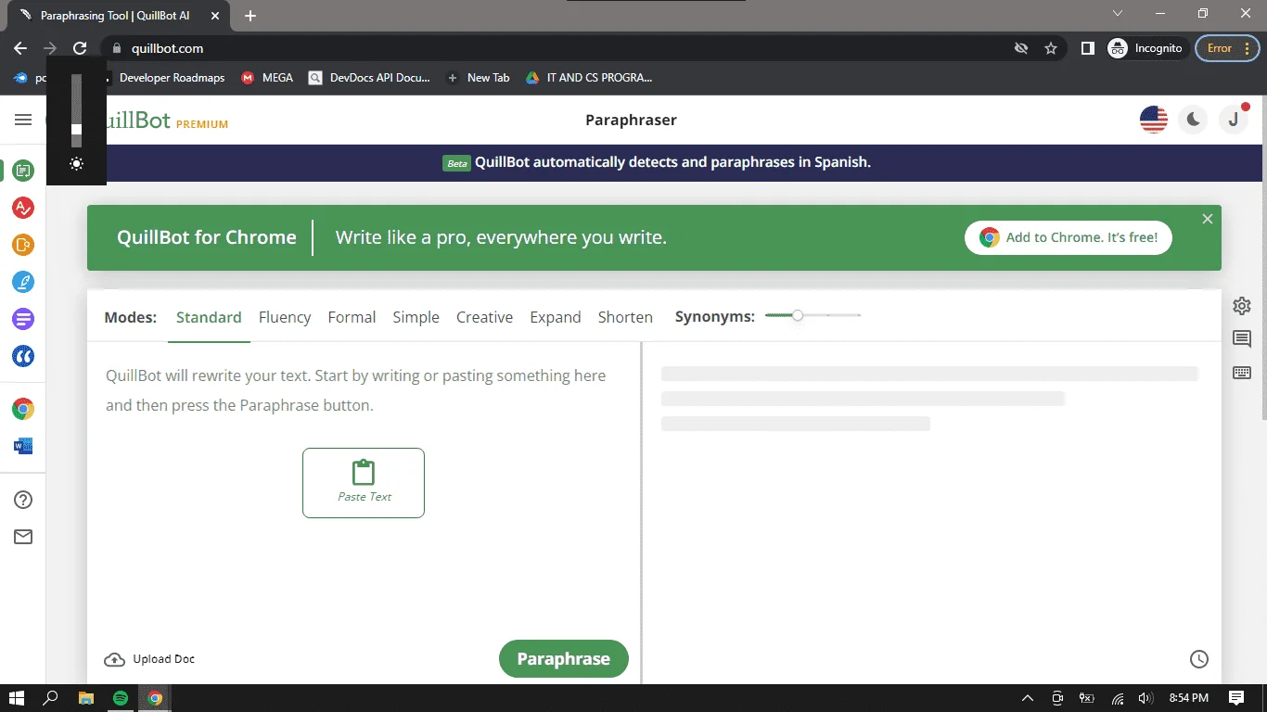Open the hamburger menu in QuillBot header

coord(23,120)
